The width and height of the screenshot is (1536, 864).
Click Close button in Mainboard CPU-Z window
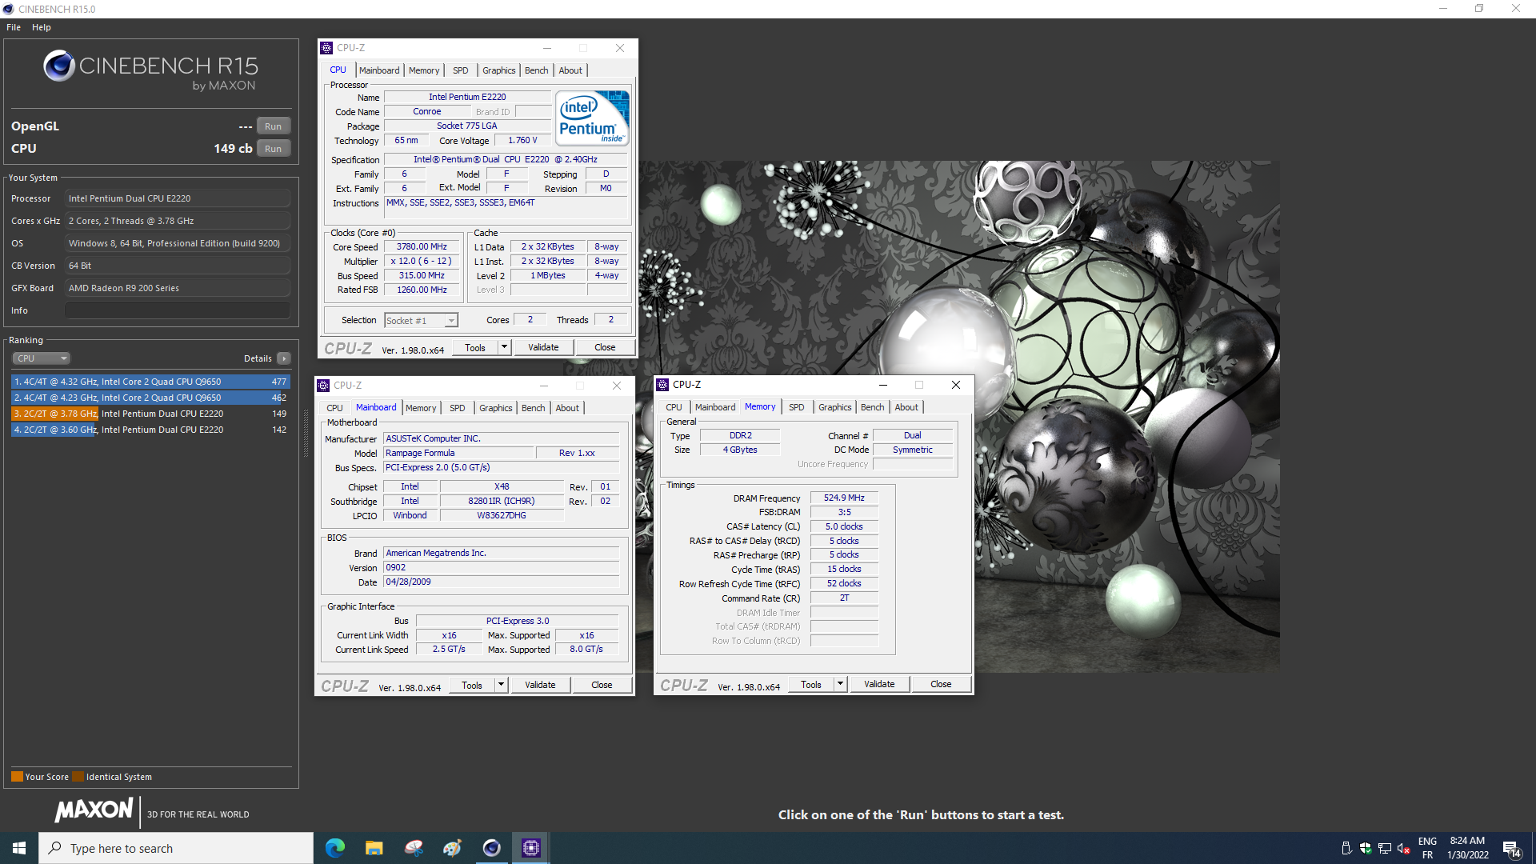point(602,685)
